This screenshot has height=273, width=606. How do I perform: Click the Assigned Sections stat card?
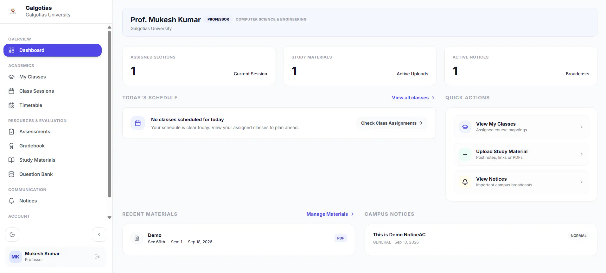199,66
